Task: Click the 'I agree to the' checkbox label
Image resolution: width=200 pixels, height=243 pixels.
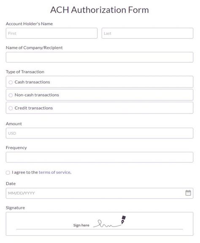Action: click(x=25, y=172)
